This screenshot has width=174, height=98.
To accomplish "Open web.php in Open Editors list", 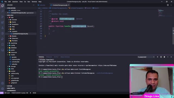I will [14, 10].
